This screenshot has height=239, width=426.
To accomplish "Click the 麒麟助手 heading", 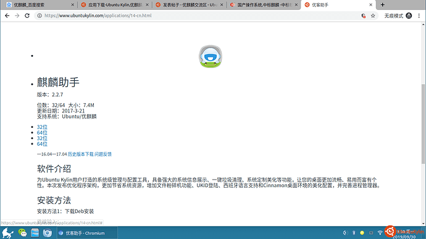I will (x=58, y=82).
